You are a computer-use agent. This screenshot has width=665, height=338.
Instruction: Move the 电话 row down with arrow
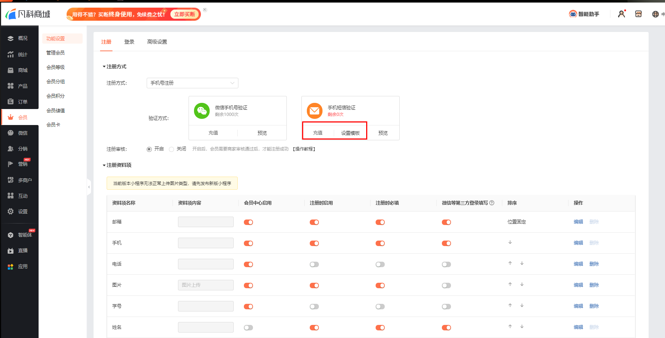click(x=522, y=263)
